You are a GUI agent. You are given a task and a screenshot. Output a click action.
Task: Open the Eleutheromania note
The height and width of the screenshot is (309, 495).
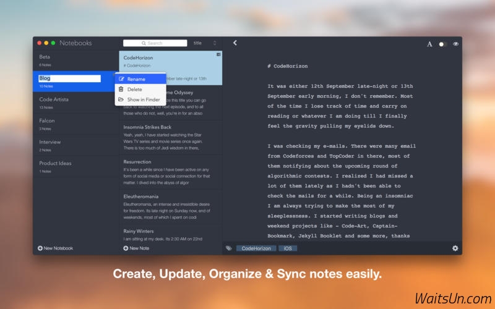[x=171, y=206]
